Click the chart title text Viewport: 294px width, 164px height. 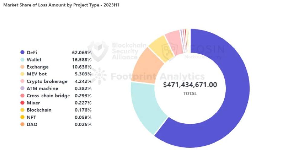coord(61,5)
